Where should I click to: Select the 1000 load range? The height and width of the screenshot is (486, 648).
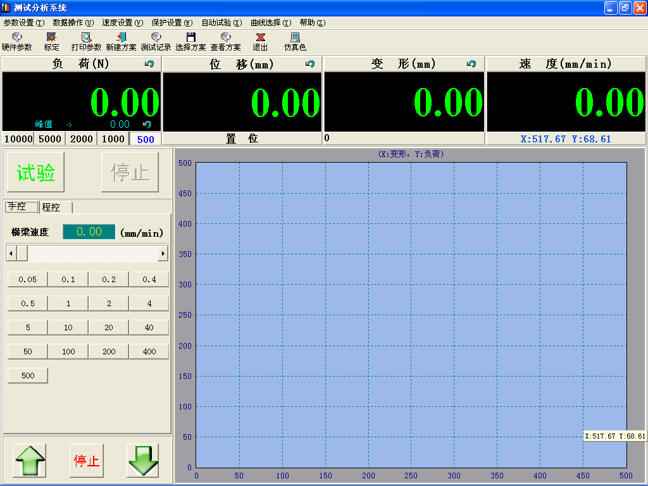pos(113,139)
